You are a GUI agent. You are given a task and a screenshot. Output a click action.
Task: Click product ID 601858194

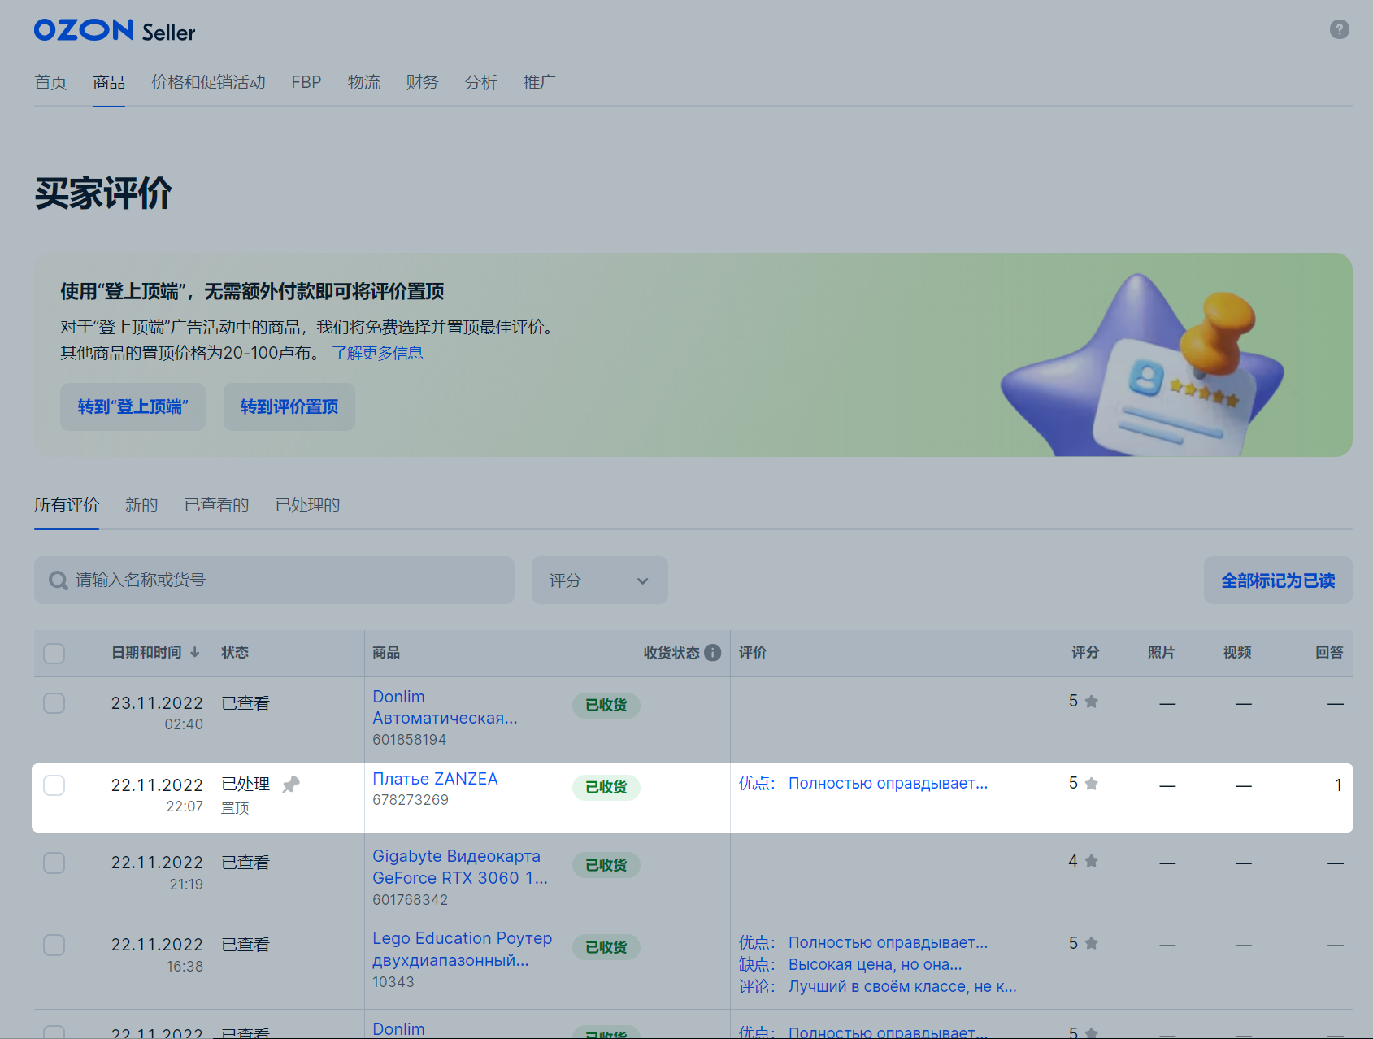409,740
